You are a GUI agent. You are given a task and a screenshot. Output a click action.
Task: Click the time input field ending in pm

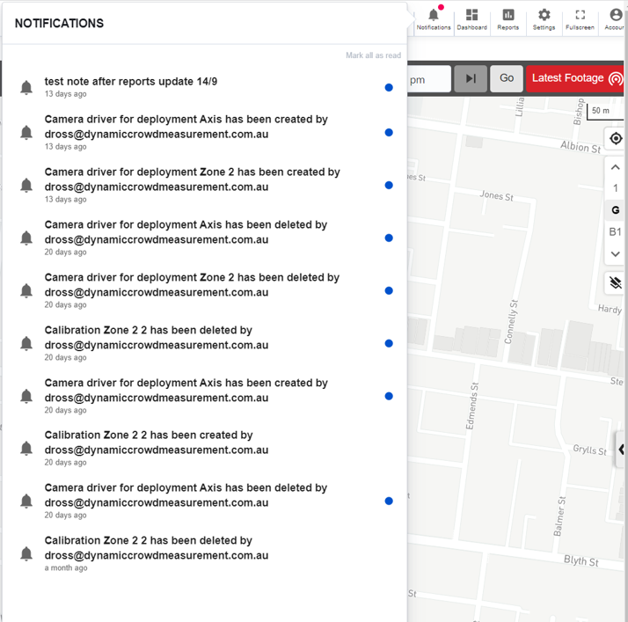click(428, 79)
